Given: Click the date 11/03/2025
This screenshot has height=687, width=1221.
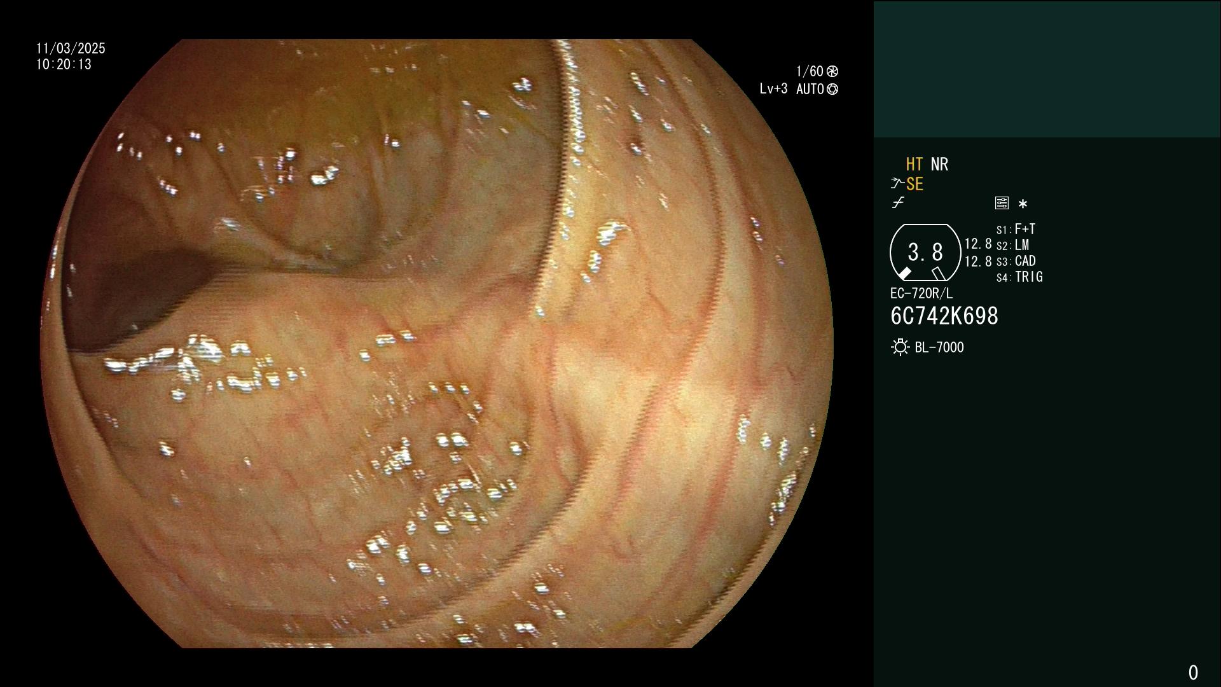Looking at the screenshot, I should (x=71, y=48).
